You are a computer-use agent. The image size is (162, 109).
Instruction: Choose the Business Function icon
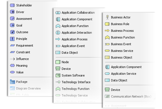(x=107, y=37)
